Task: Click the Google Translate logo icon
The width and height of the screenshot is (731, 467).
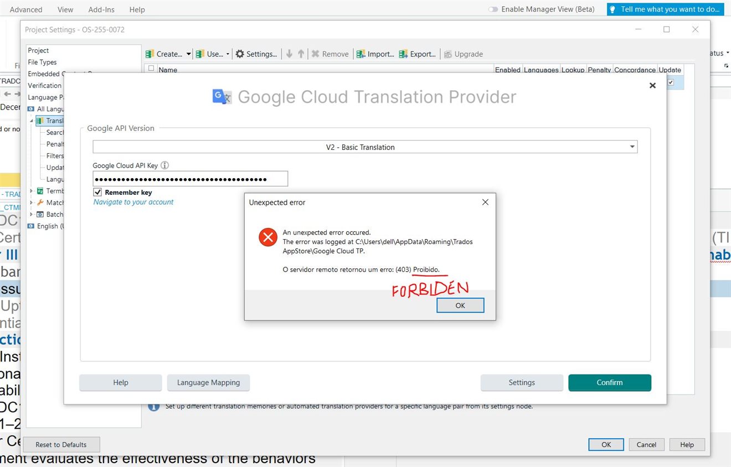Action: [222, 97]
